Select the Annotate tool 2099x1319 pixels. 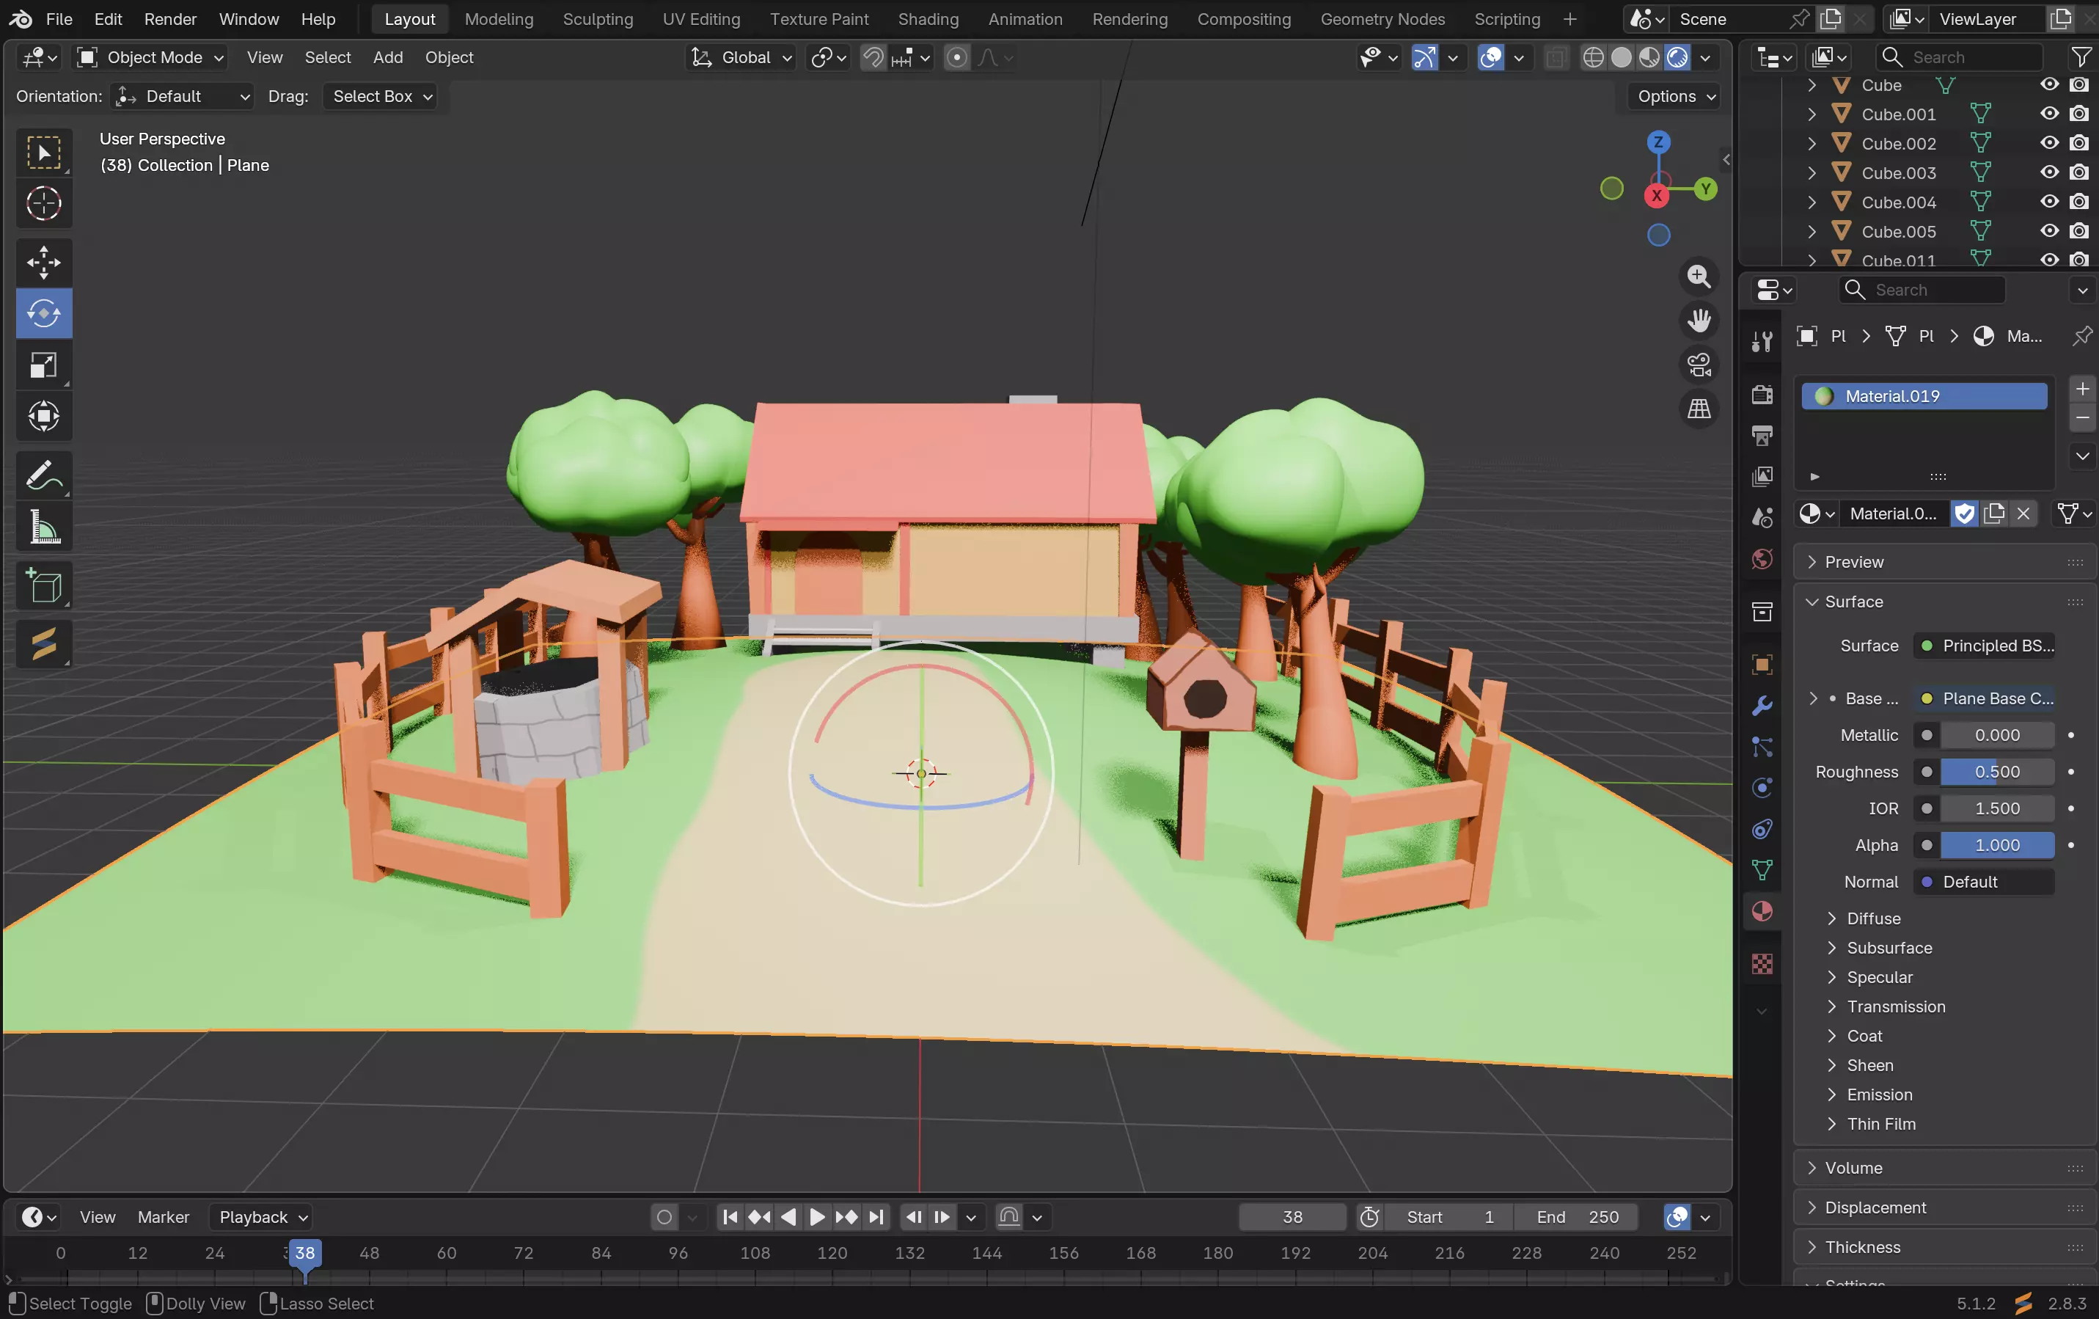43,476
